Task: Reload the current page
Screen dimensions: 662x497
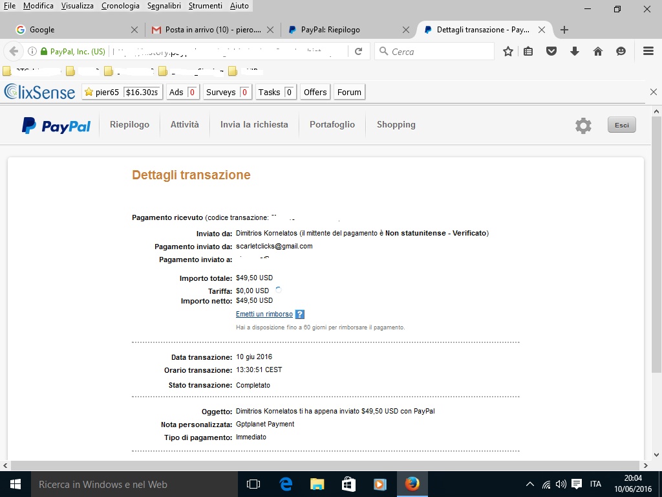Action: coord(358,51)
